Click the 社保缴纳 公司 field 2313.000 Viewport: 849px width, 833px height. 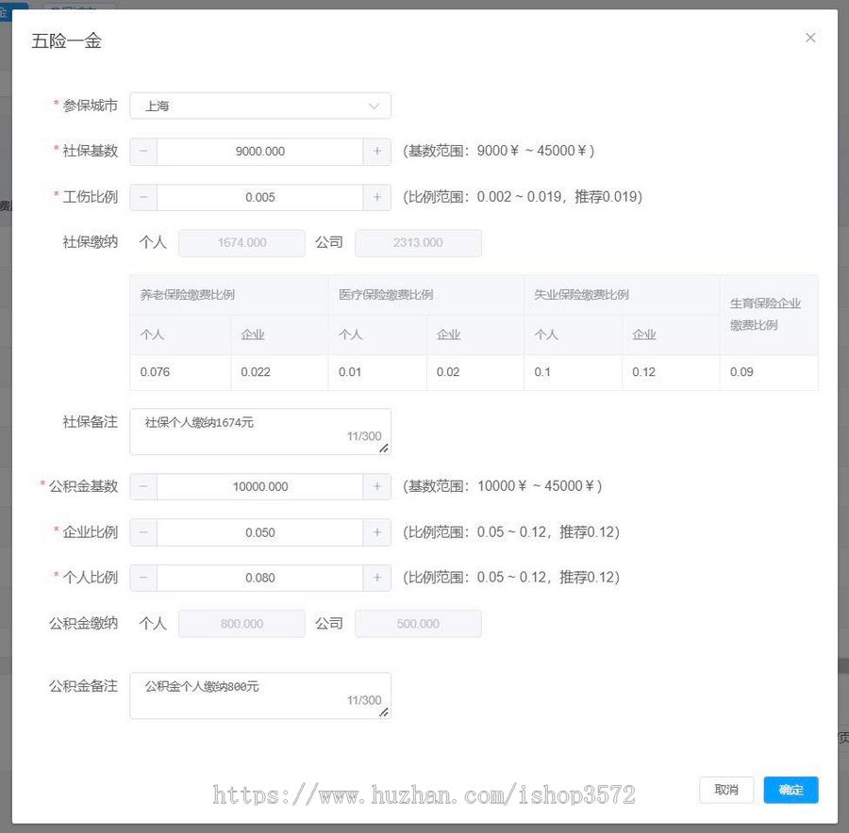coord(418,243)
